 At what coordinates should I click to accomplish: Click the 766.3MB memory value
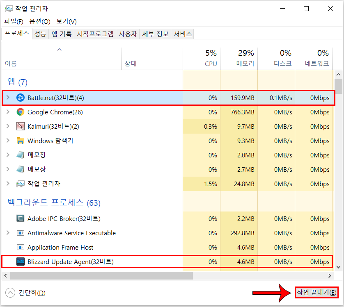tap(243, 112)
